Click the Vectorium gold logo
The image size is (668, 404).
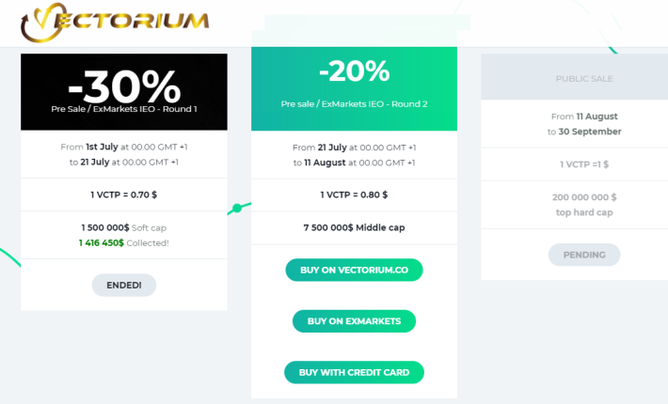click(x=115, y=22)
